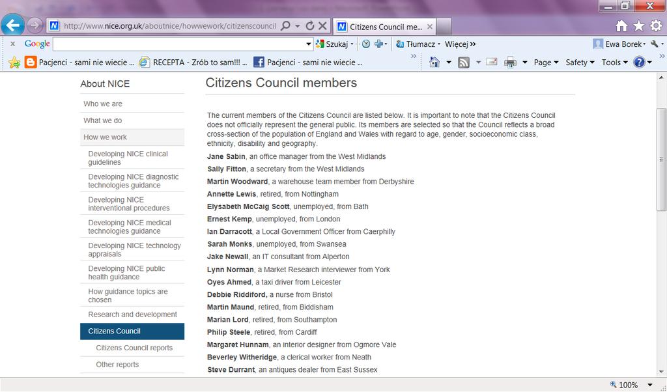Open the RECEPTA - Zrób to sam!!! bookmark

193,63
